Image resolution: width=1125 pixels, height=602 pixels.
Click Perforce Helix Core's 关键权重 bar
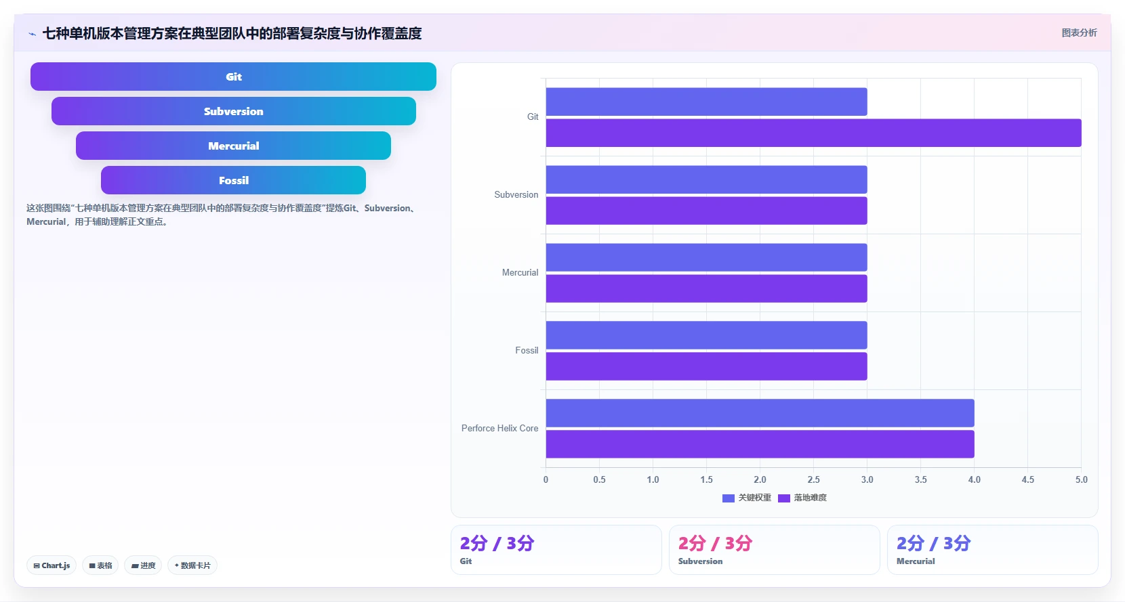click(x=760, y=413)
